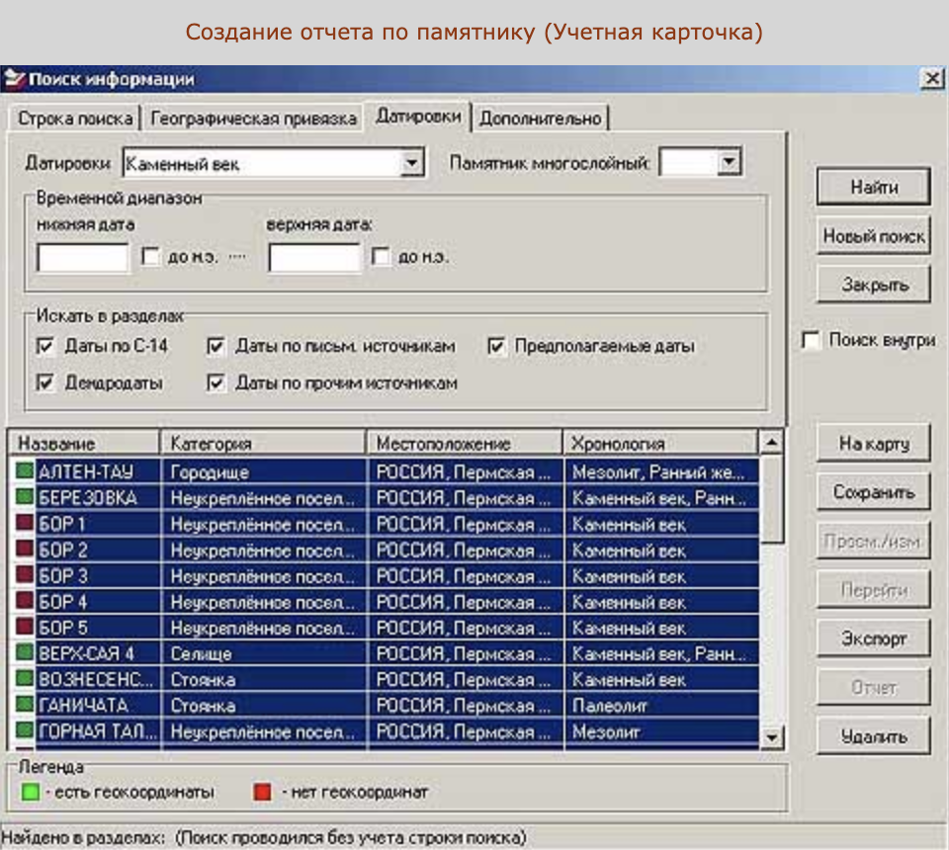This screenshot has height=850, width=949.
Task: Open the Датировки dropdown showing Каменный век
Action: point(414,163)
